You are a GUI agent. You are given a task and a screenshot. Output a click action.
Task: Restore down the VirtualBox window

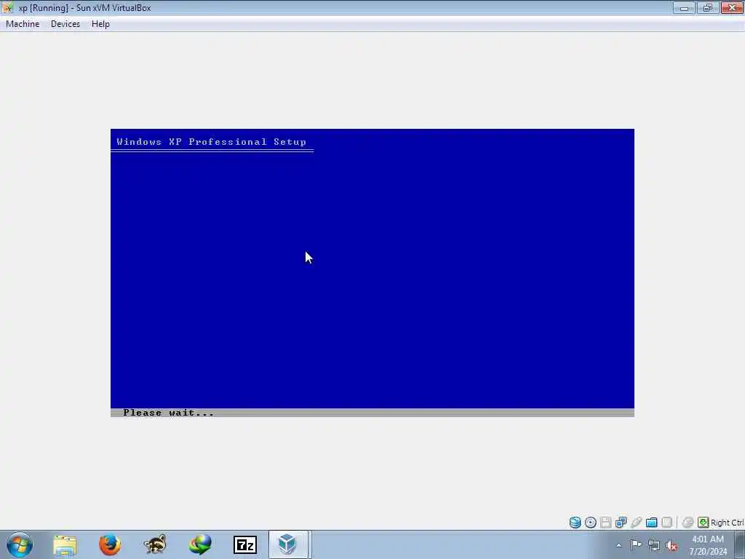[708, 7]
